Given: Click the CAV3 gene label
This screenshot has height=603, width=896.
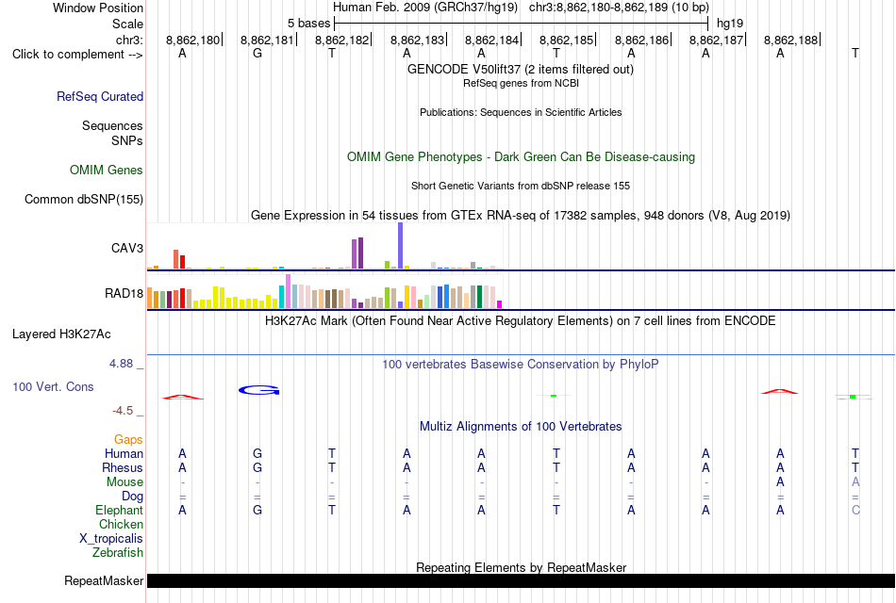Looking at the screenshot, I should 127,248.
